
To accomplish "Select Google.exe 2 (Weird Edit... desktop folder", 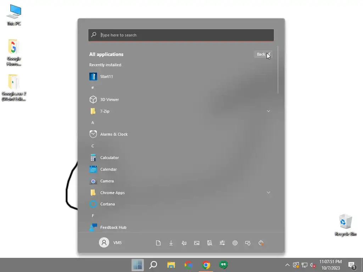I will (x=14, y=88).
